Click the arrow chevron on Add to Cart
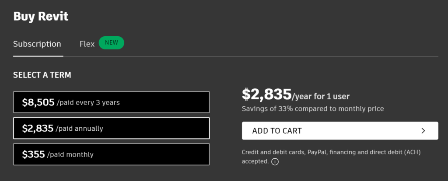Screen dimensions: 448x181 click(x=423, y=131)
